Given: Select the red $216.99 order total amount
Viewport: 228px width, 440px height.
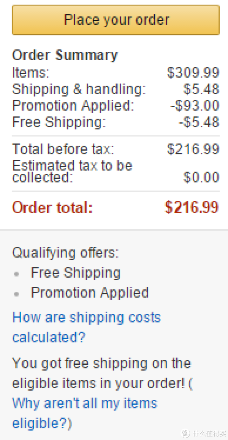Looking at the screenshot, I should [192, 207].
